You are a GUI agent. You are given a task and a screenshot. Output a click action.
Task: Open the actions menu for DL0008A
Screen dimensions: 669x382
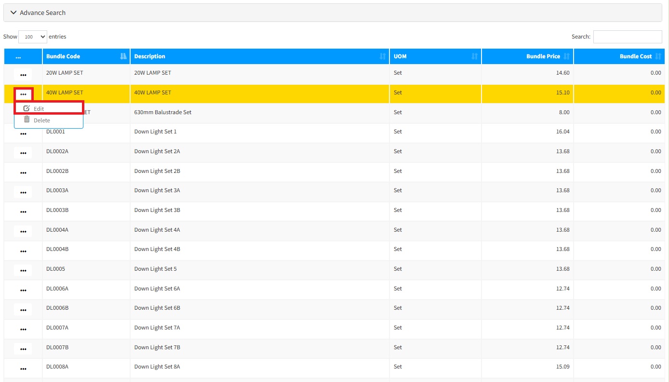[23, 369]
